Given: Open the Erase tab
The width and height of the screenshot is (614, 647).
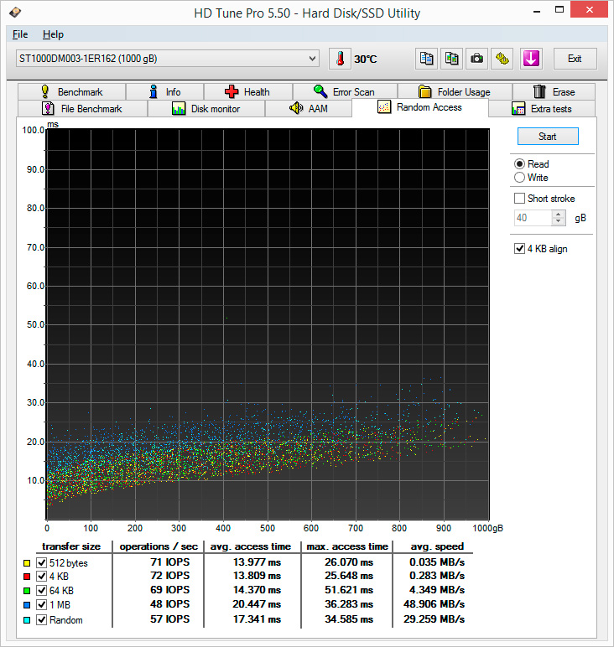Looking at the screenshot, I should point(554,92).
